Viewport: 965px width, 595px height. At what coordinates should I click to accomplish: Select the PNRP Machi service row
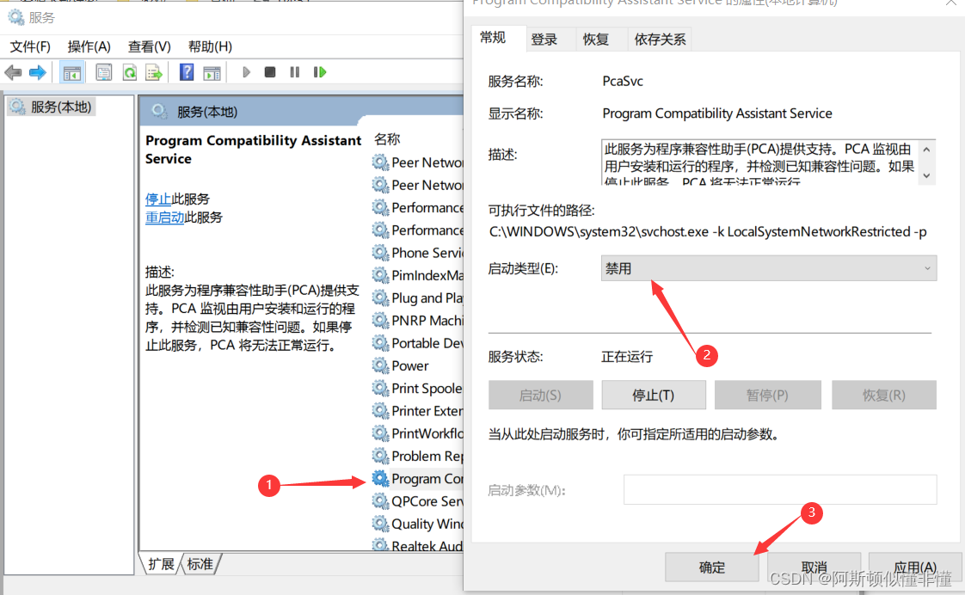click(x=418, y=321)
